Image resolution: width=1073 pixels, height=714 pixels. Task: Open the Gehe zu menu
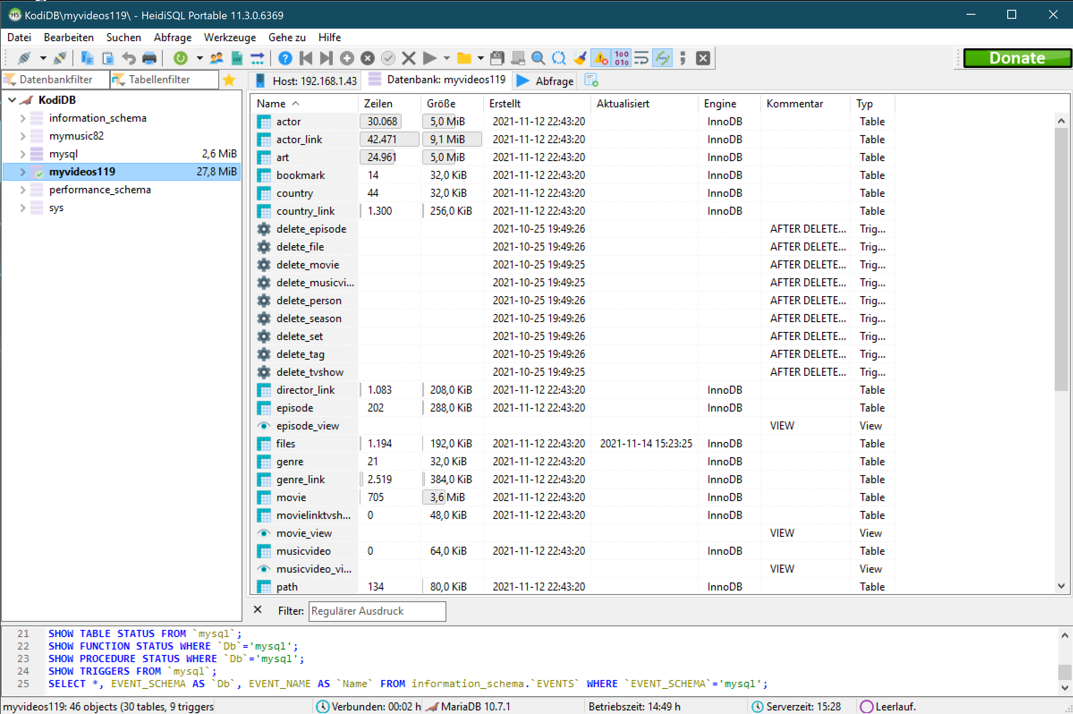[x=287, y=37]
